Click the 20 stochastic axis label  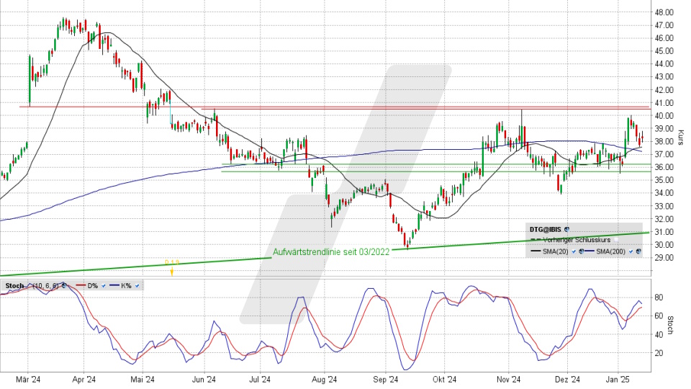tap(659, 353)
